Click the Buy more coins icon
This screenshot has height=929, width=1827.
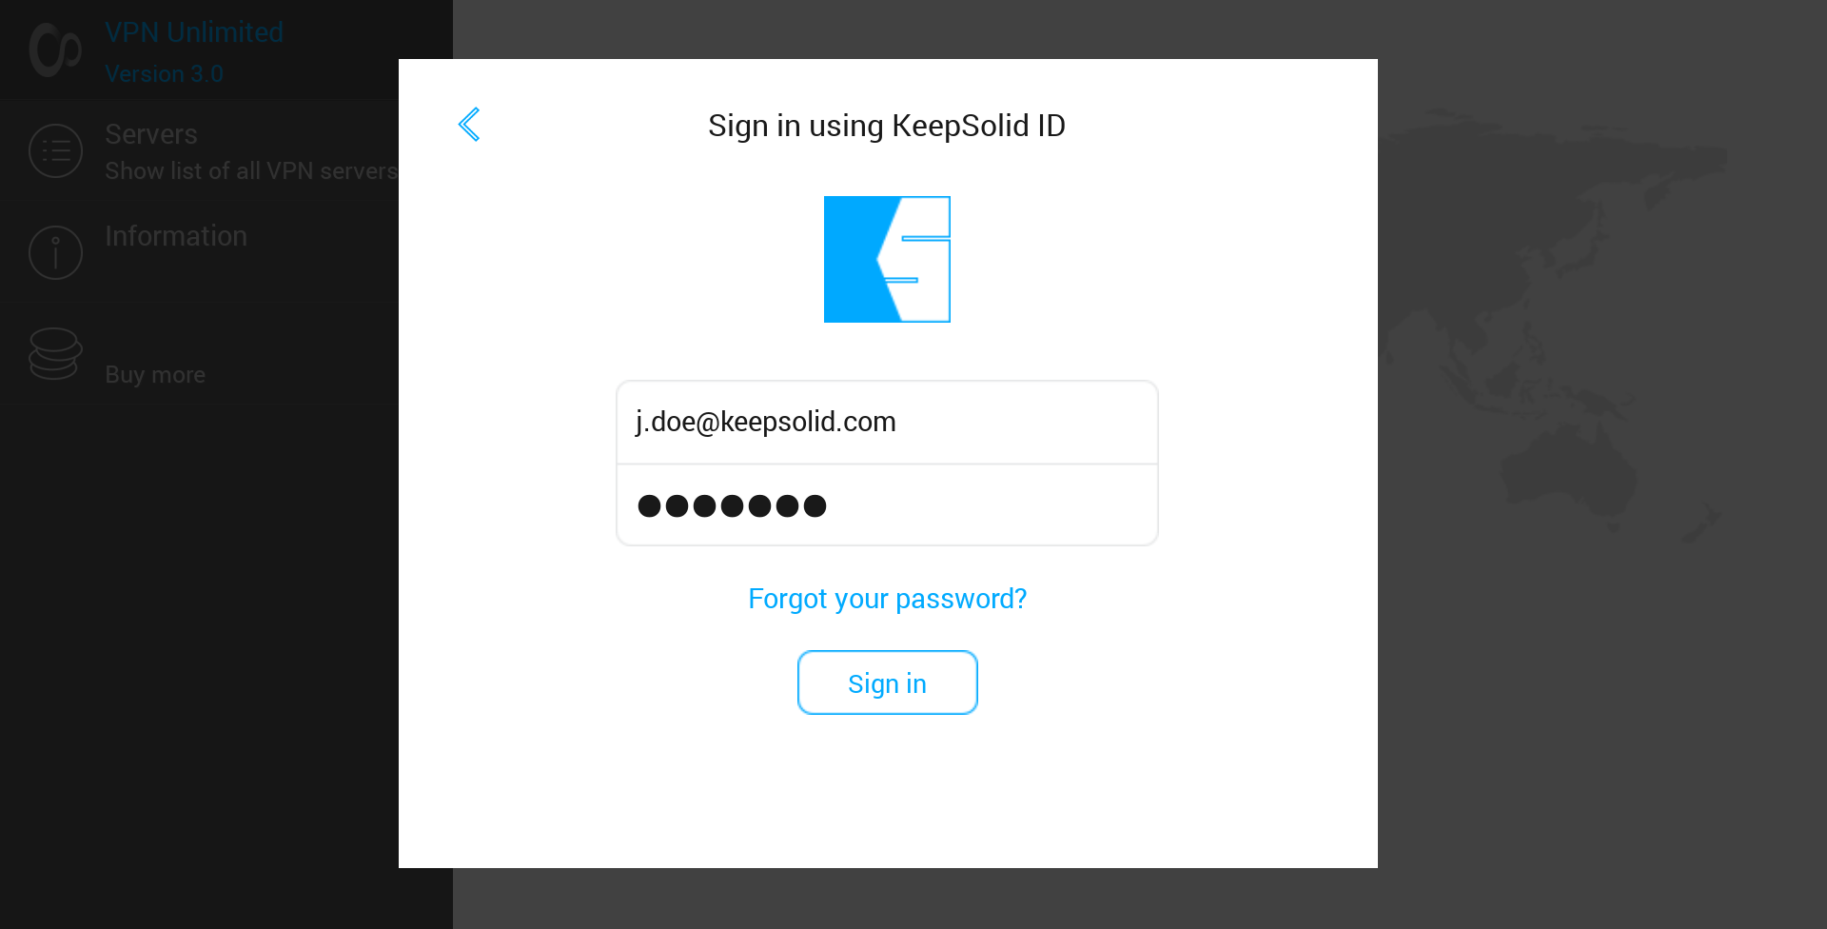point(55,354)
